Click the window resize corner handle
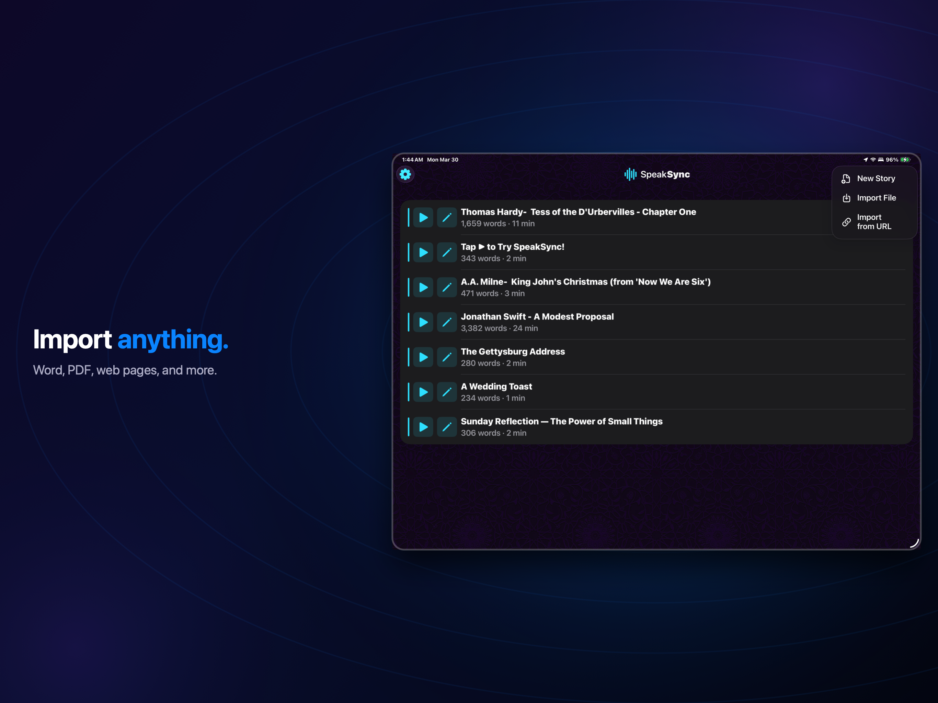This screenshot has height=703, width=938. [x=914, y=543]
